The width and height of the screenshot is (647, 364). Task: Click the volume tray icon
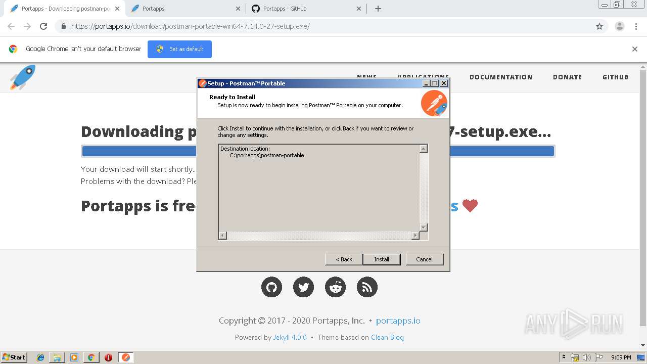tap(587, 357)
